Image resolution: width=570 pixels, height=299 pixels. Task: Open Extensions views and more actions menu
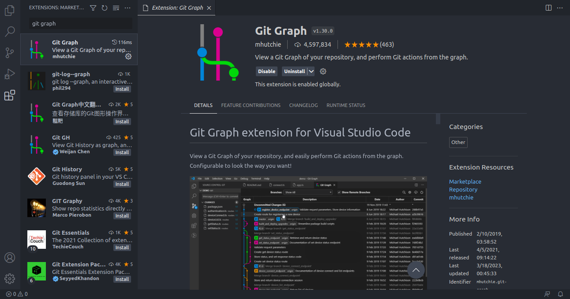tap(127, 8)
